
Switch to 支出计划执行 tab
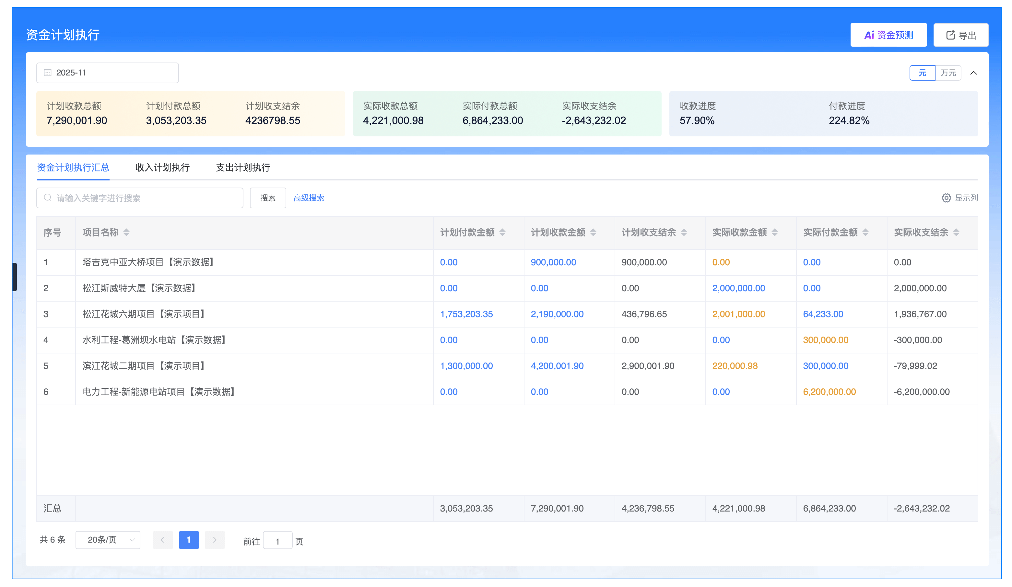pyautogui.click(x=242, y=168)
